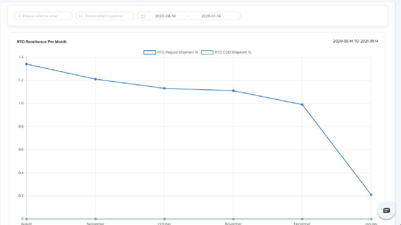This screenshot has height=225, width=401.
Task: Toggle RTO Prepaid Shipment % legend
Action: pyautogui.click(x=171, y=52)
